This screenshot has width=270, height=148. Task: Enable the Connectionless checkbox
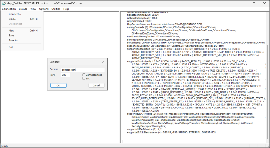click(84, 75)
